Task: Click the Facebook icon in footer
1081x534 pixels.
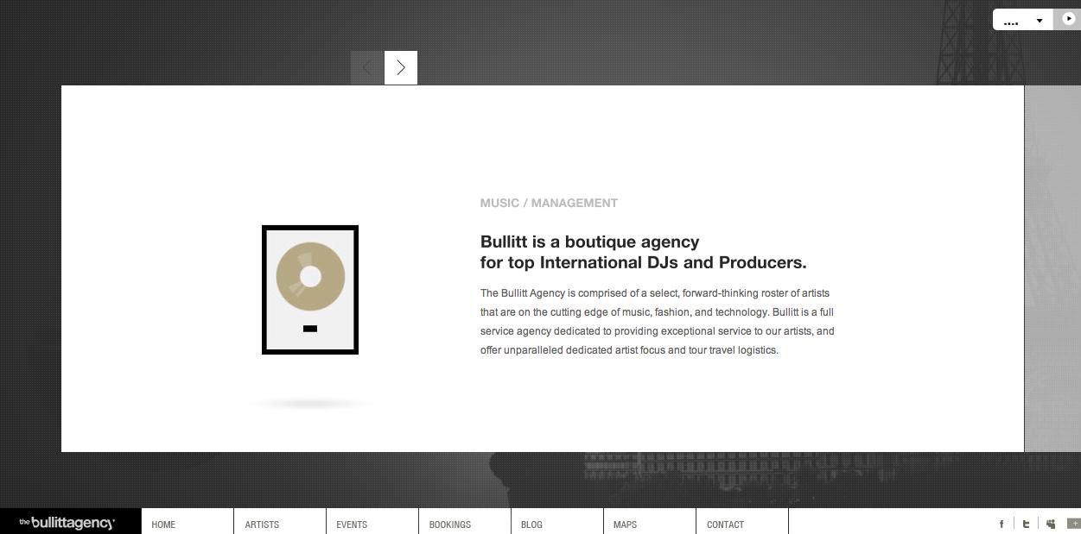Action: pos(1002,524)
